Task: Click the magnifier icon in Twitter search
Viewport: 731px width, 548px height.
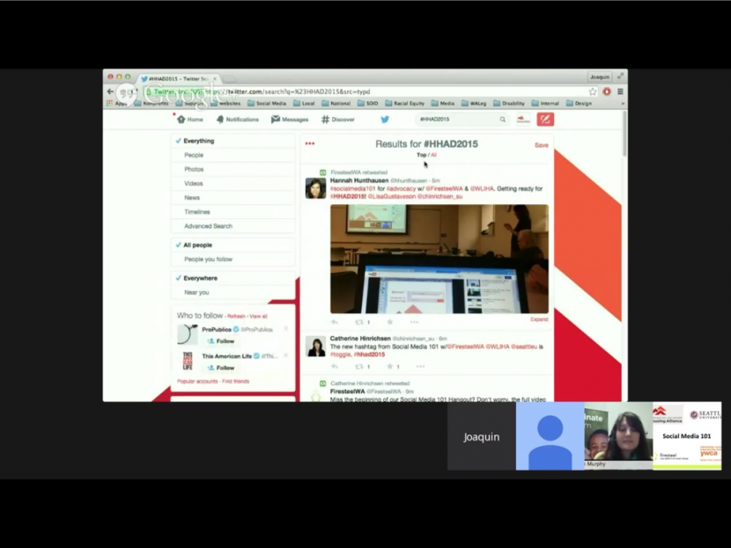Action: pos(503,120)
